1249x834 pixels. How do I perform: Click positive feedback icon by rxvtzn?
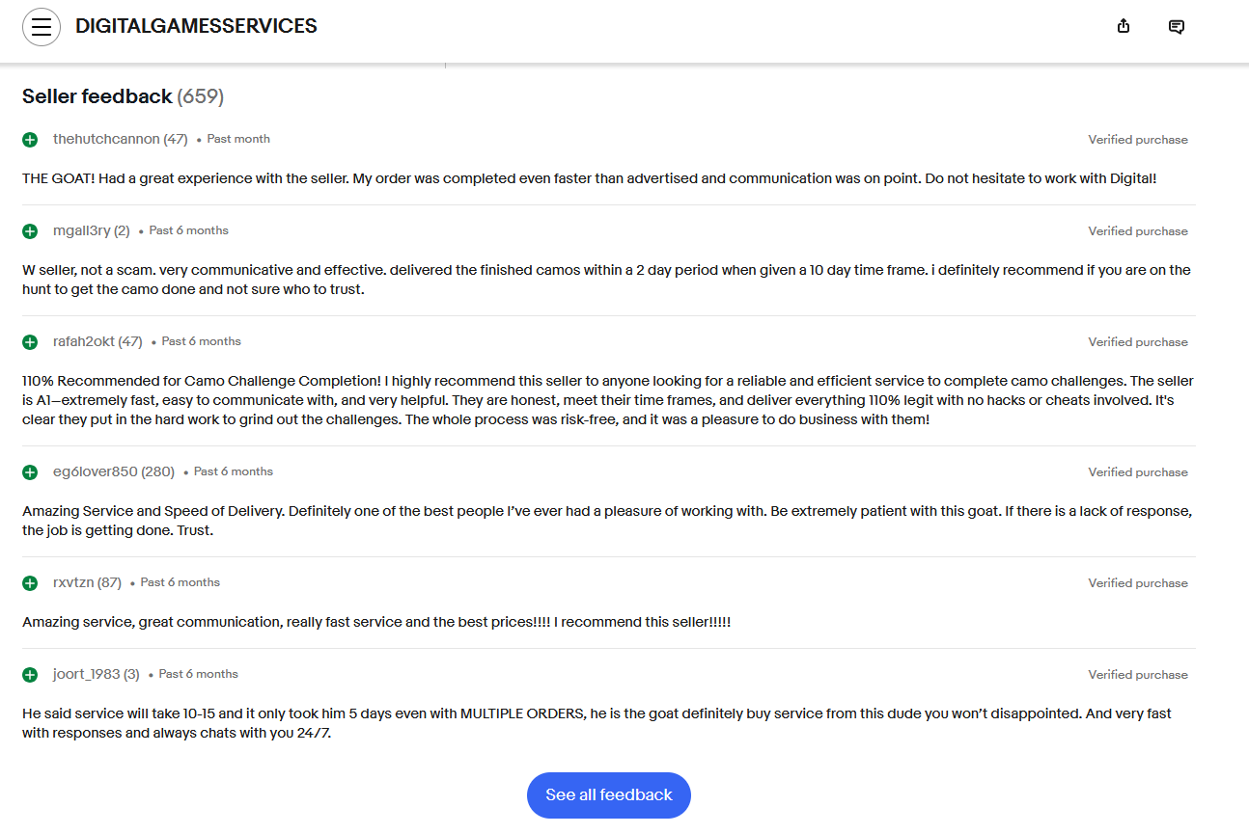(30, 583)
